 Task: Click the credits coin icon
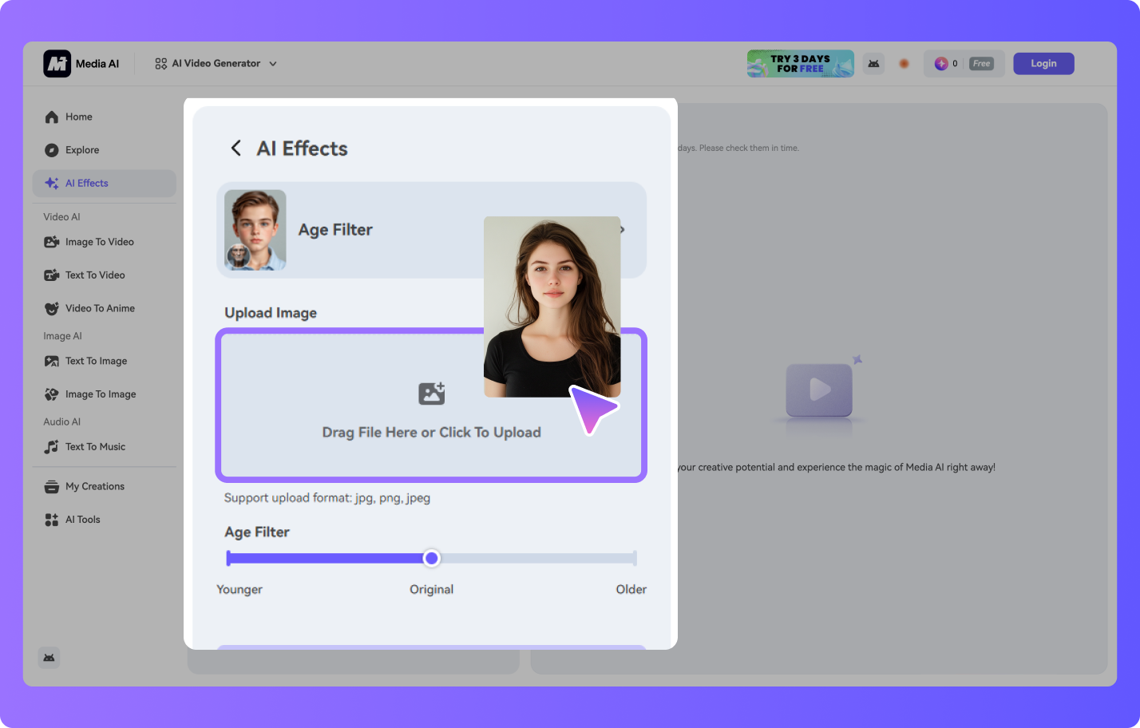click(941, 64)
